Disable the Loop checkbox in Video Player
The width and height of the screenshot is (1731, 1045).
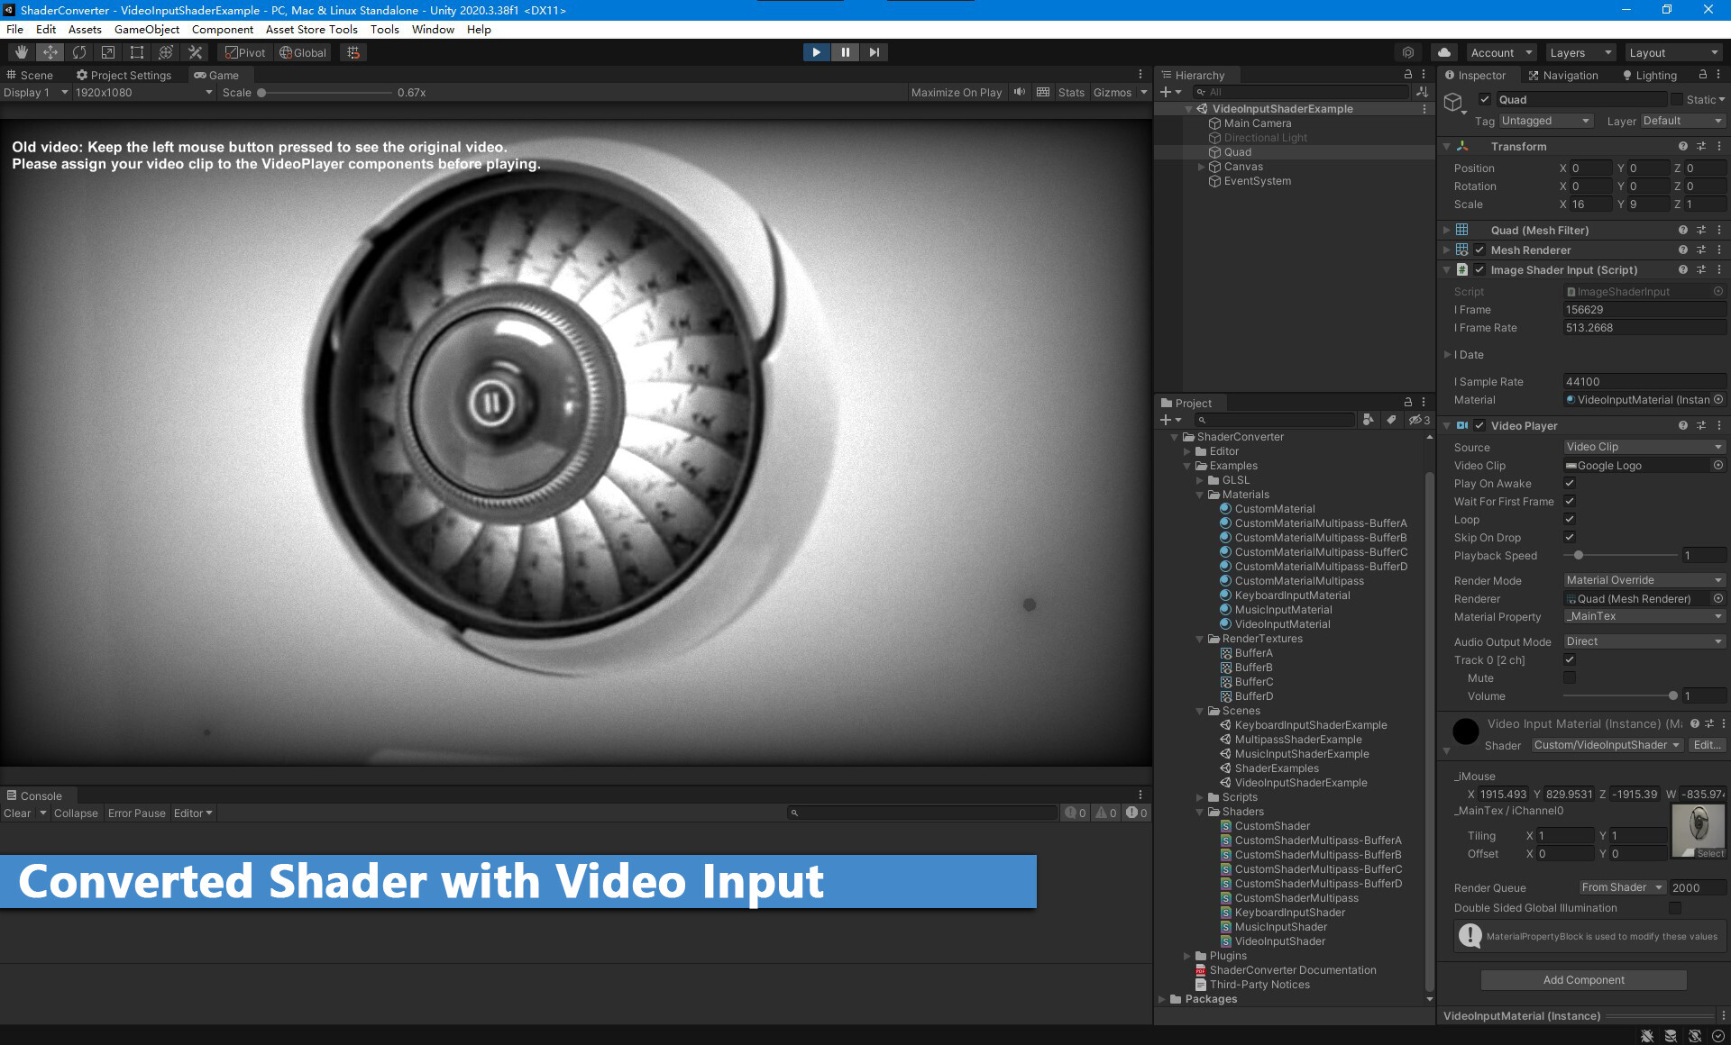[x=1570, y=519]
